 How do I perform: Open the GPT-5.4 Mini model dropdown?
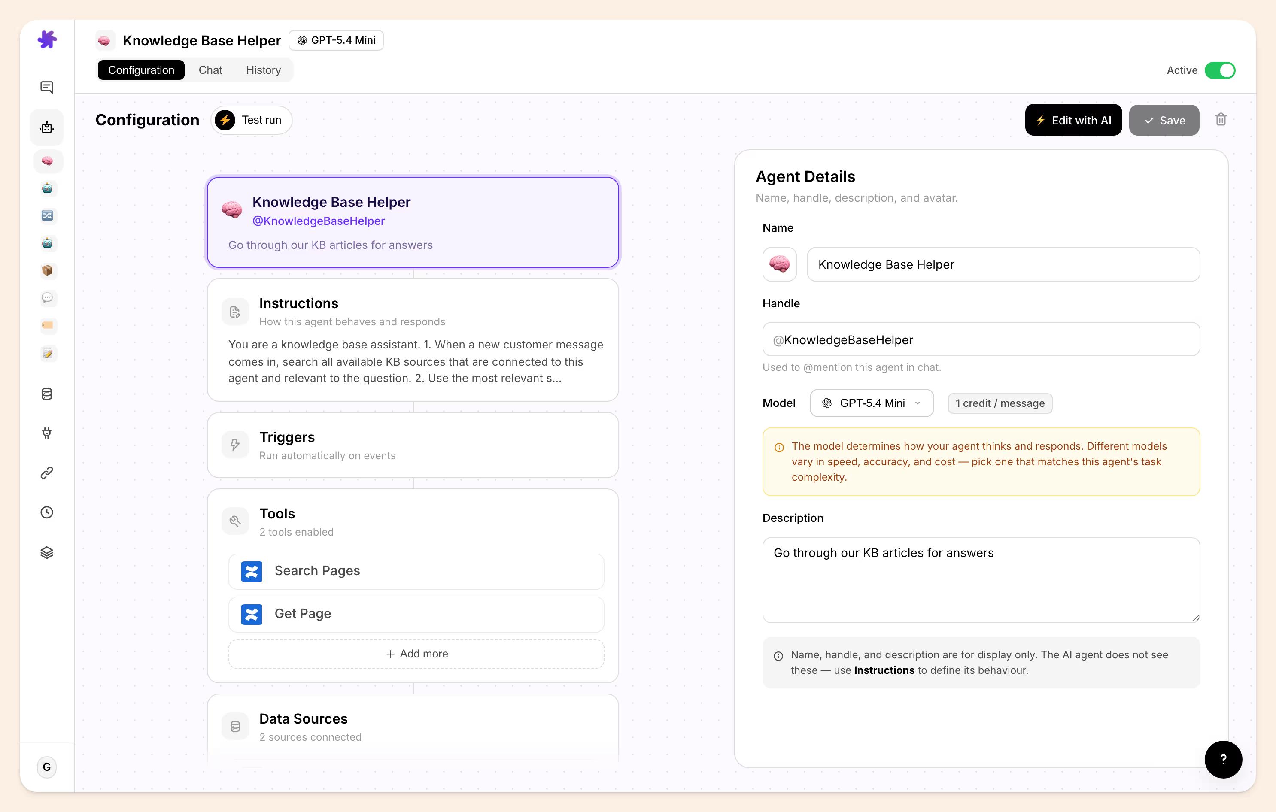[871, 403]
